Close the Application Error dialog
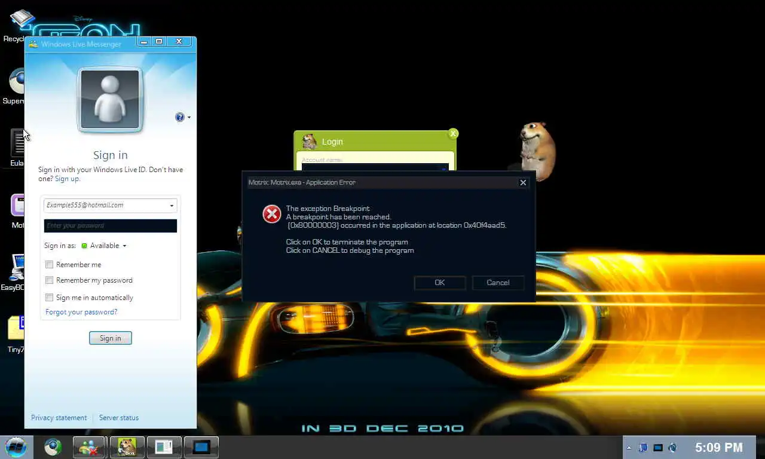765x459 pixels. click(x=523, y=182)
